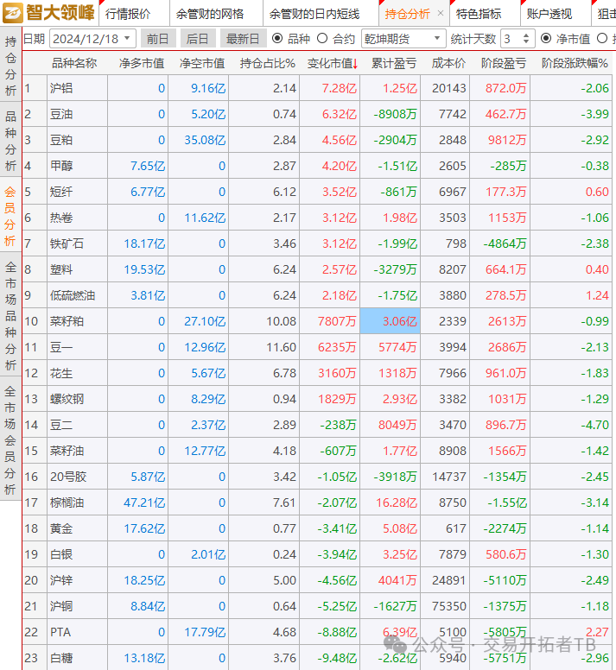Select the PTA row name
The height and width of the screenshot is (670, 616).
[x=60, y=632]
